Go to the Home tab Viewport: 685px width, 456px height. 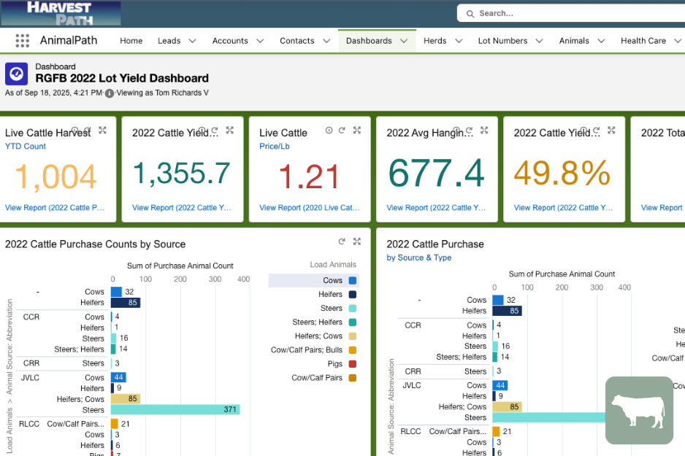coord(131,41)
